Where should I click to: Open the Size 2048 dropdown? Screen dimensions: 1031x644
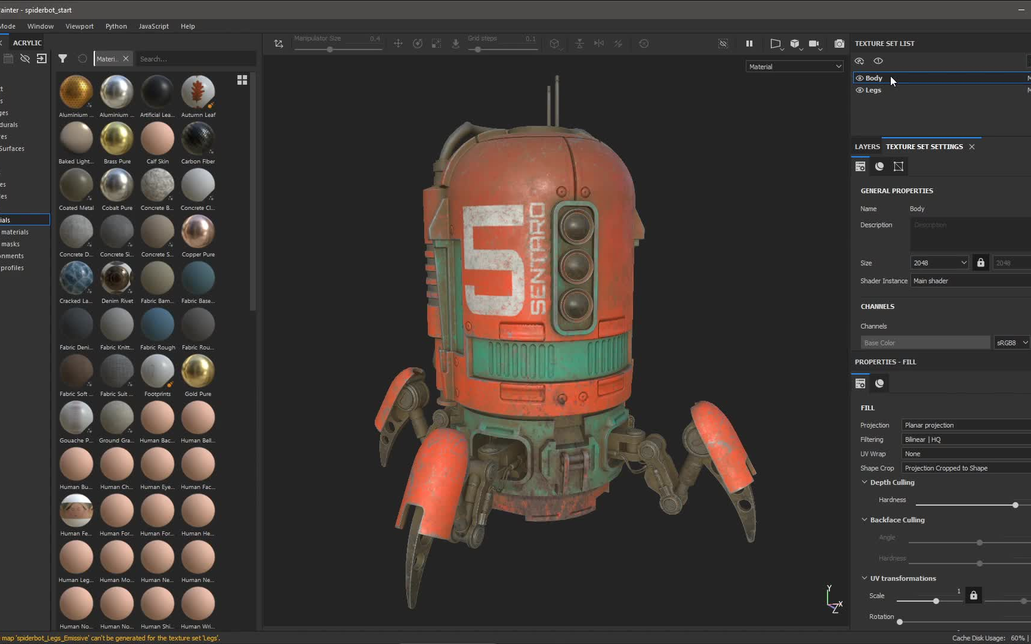[x=939, y=262]
